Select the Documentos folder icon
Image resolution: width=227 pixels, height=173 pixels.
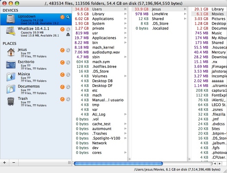(11, 89)
